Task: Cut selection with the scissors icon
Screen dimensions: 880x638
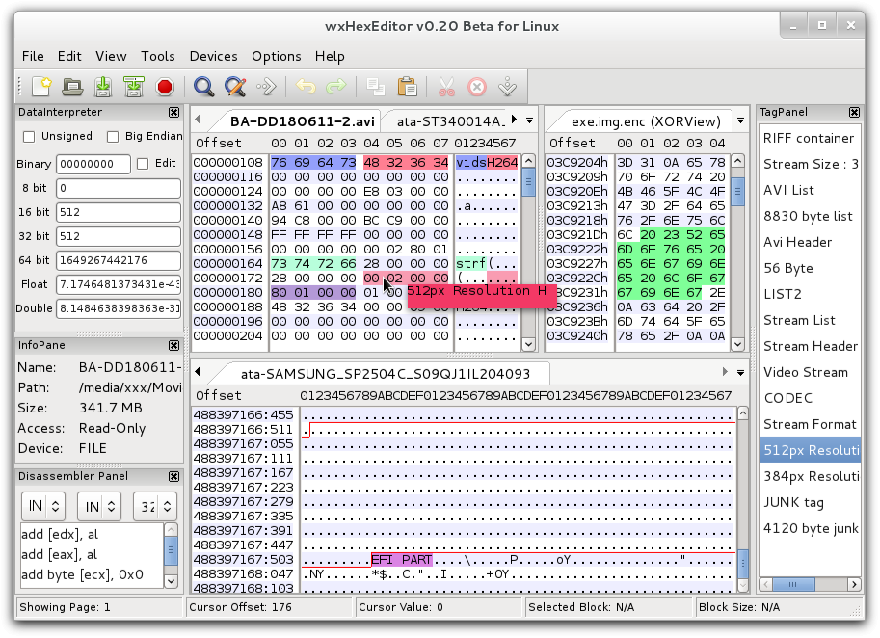Action: pos(444,87)
